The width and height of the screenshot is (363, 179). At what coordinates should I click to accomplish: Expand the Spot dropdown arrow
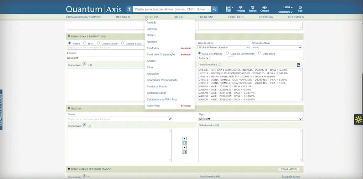click(x=232, y=7)
